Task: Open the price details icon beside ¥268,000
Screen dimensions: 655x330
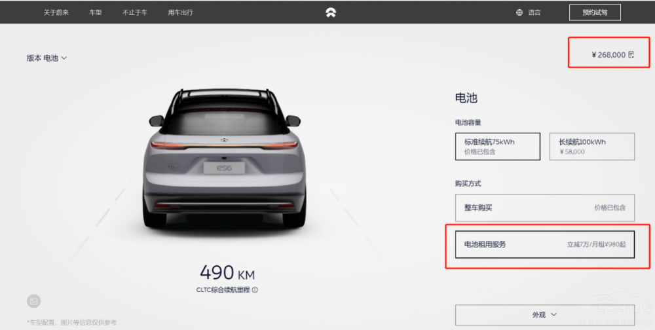Action: (x=631, y=55)
